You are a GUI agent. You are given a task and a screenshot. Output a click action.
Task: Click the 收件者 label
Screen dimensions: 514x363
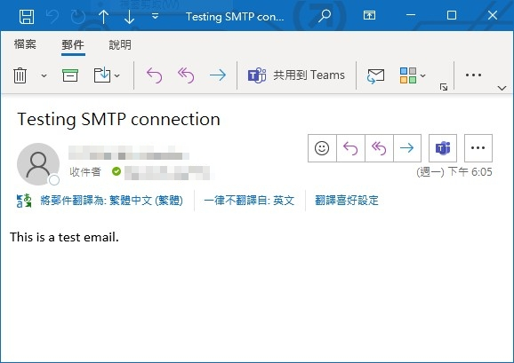click(85, 171)
